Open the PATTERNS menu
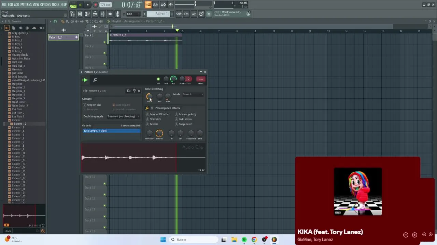The image size is (437, 245). click(x=26, y=5)
